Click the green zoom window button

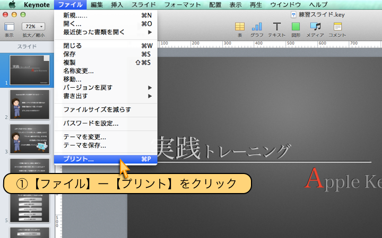[x=23, y=15]
